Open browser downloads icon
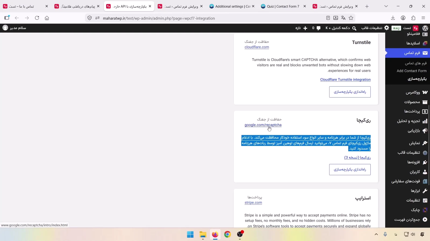The height and width of the screenshot is (241, 430). click(393, 18)
